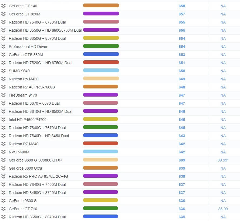Open Radeon HD 6670 + 6670 Dual link
The image size is (240, 221).
click(x=34, y=103)
